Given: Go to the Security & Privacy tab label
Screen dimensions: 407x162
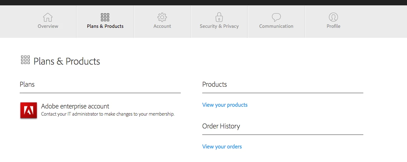Looking at the screenshot, I should [x=219, y=26].
